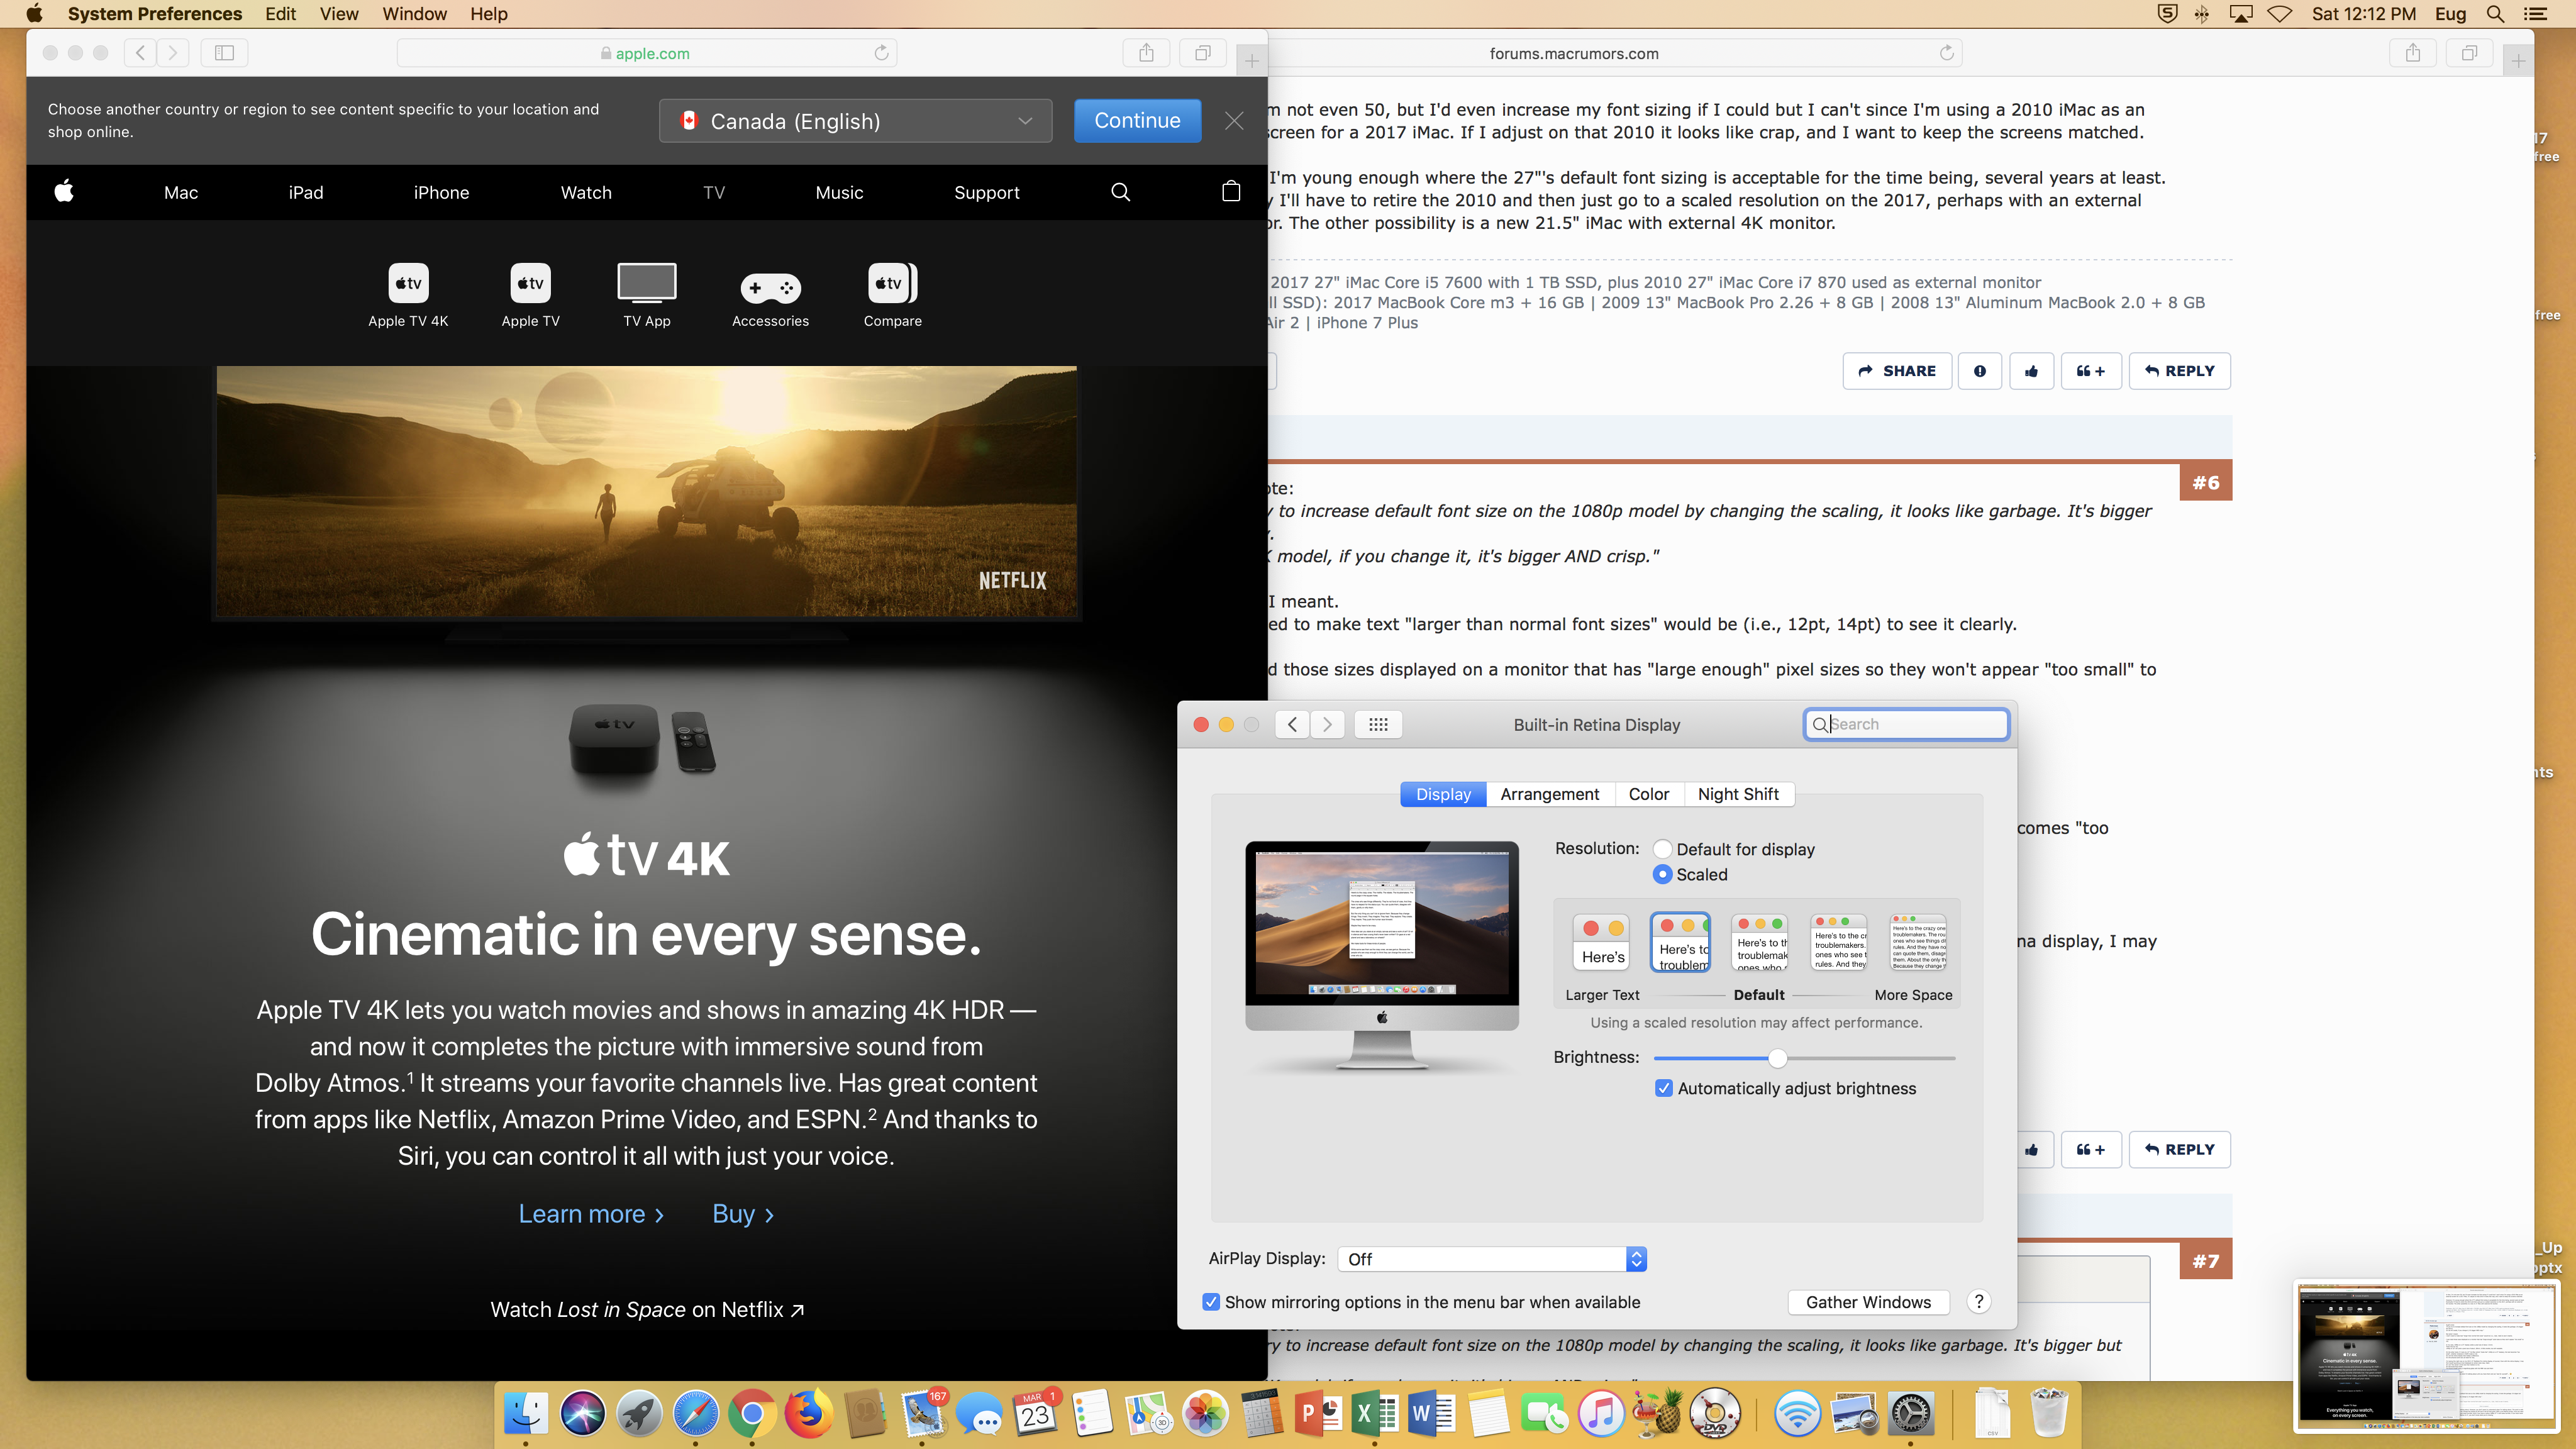Screen dimensions: 2576x1449
Task: Open the AirPlay Display popup menu
Action: pos(1492,1259)
